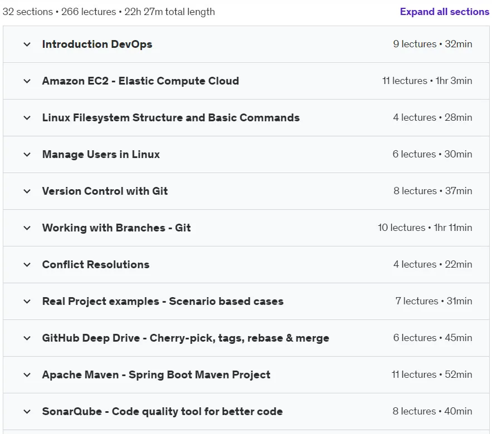Click 10 lectures • 1hr 11min label
The height and width of the screenshot is (434, 492).
coord(425,228)
